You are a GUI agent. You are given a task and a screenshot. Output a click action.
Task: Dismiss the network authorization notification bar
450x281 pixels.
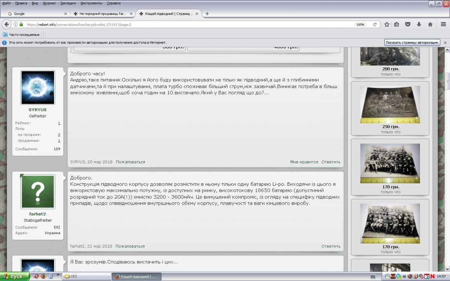click(x=445, y=43)
